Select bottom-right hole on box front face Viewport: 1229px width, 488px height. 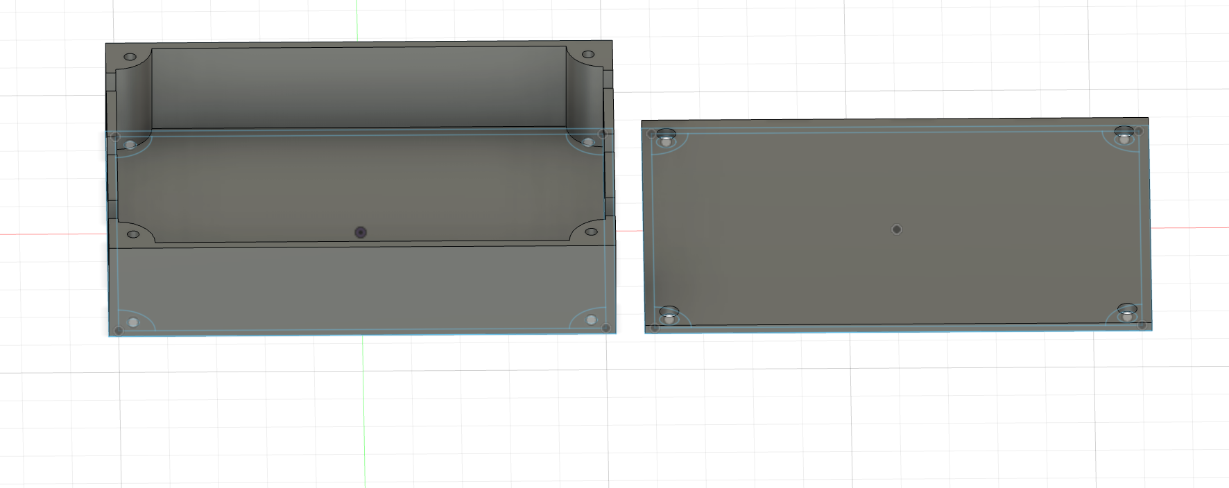coord(591,320)
